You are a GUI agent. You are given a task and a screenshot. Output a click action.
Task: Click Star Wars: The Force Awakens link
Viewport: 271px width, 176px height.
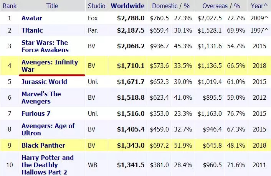click(45, 46)
